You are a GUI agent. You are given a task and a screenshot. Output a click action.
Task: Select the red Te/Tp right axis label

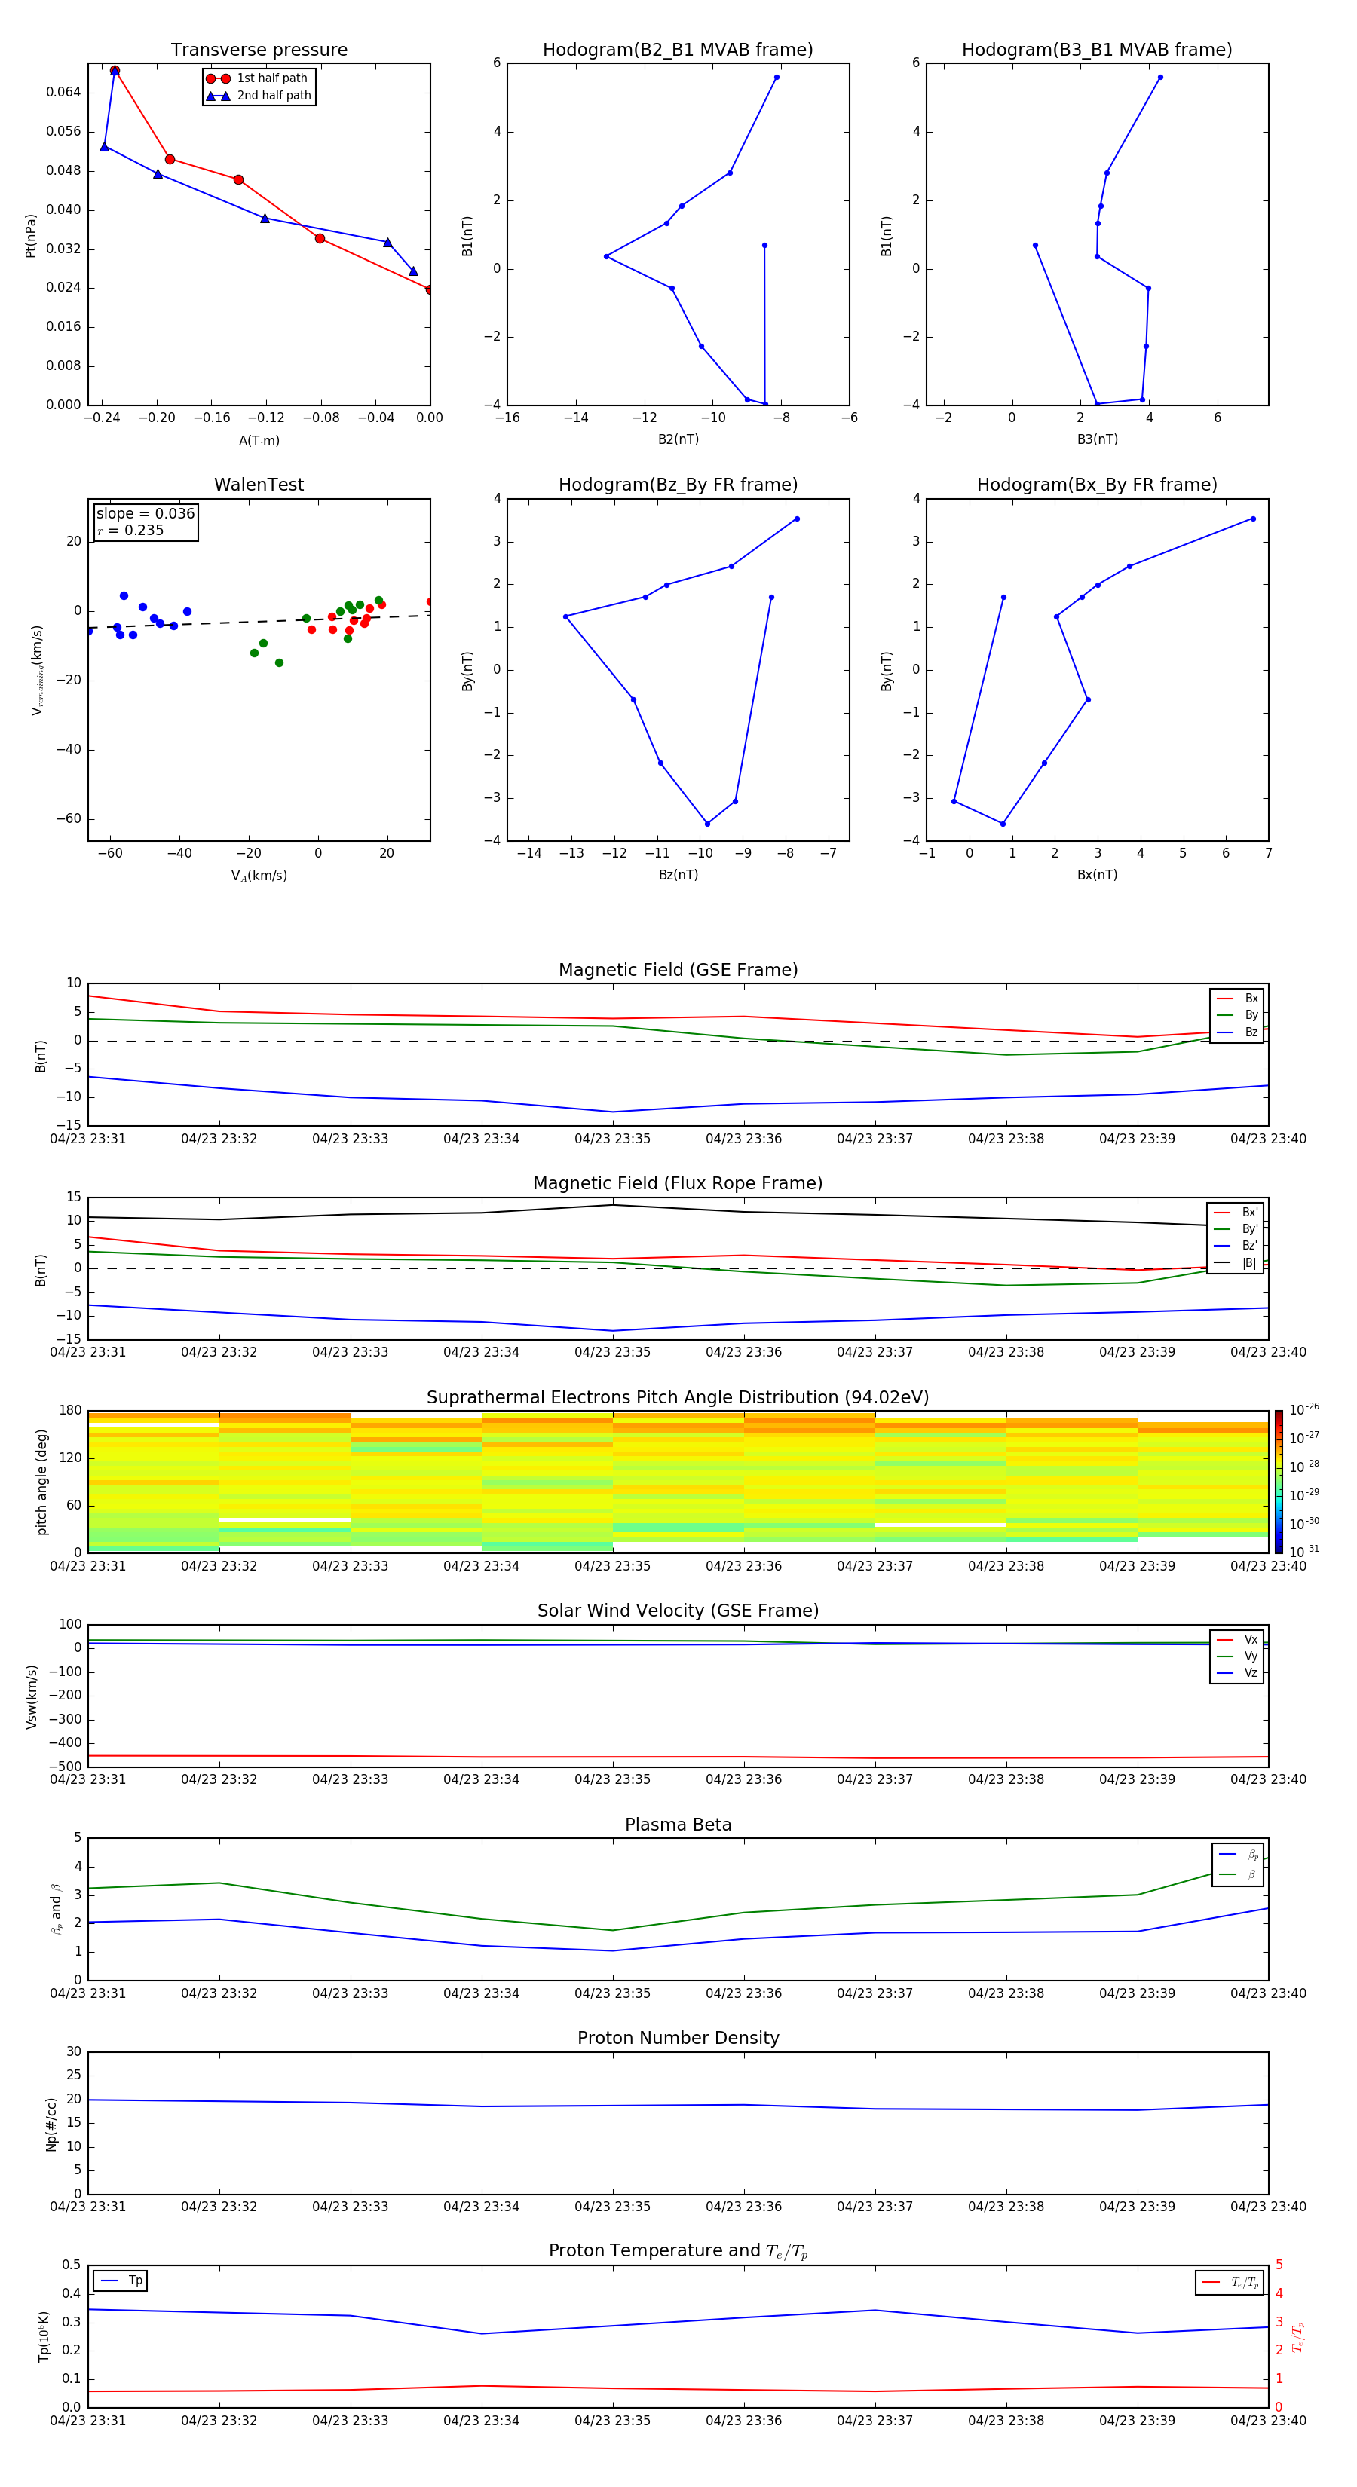tap(1297, 2336)
